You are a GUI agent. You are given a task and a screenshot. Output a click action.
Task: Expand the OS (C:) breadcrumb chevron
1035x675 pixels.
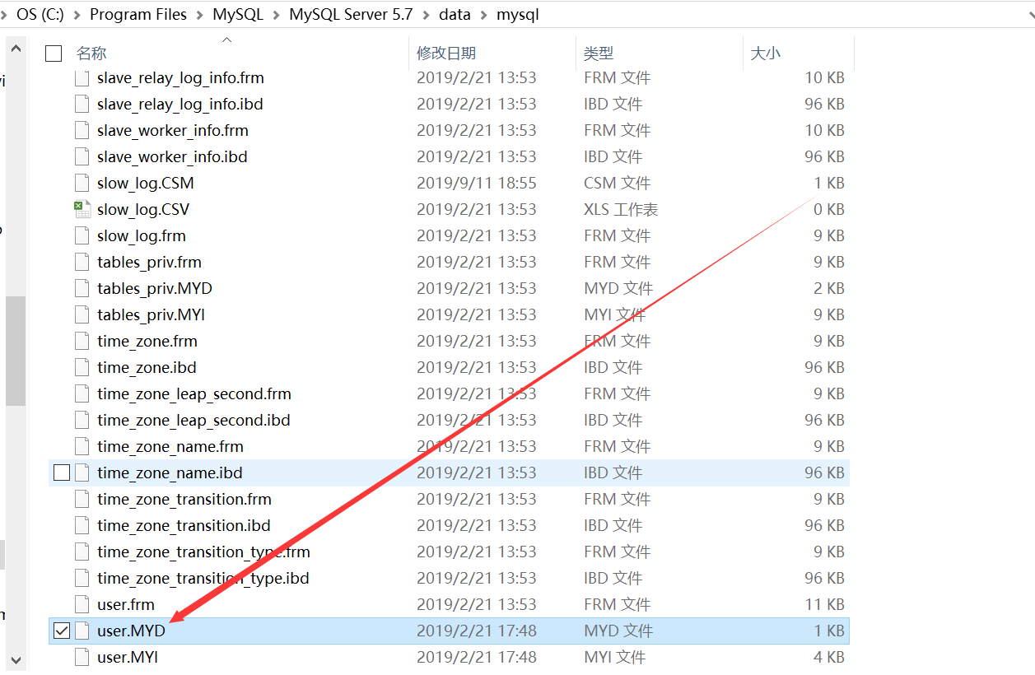click(77, 15)
